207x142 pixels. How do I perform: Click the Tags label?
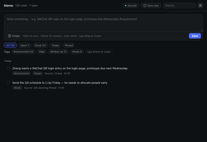click(x=7, y=52)
